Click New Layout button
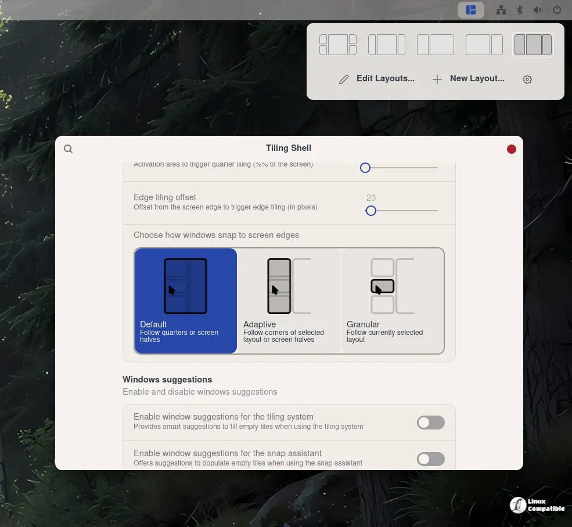 pos(469,79)
